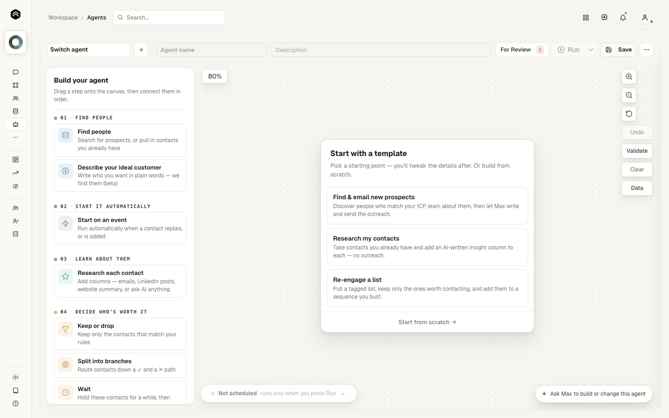The image size is (669, 418).
Task: Open the table list icon in sidebar
Action: (x=15, y=234)
